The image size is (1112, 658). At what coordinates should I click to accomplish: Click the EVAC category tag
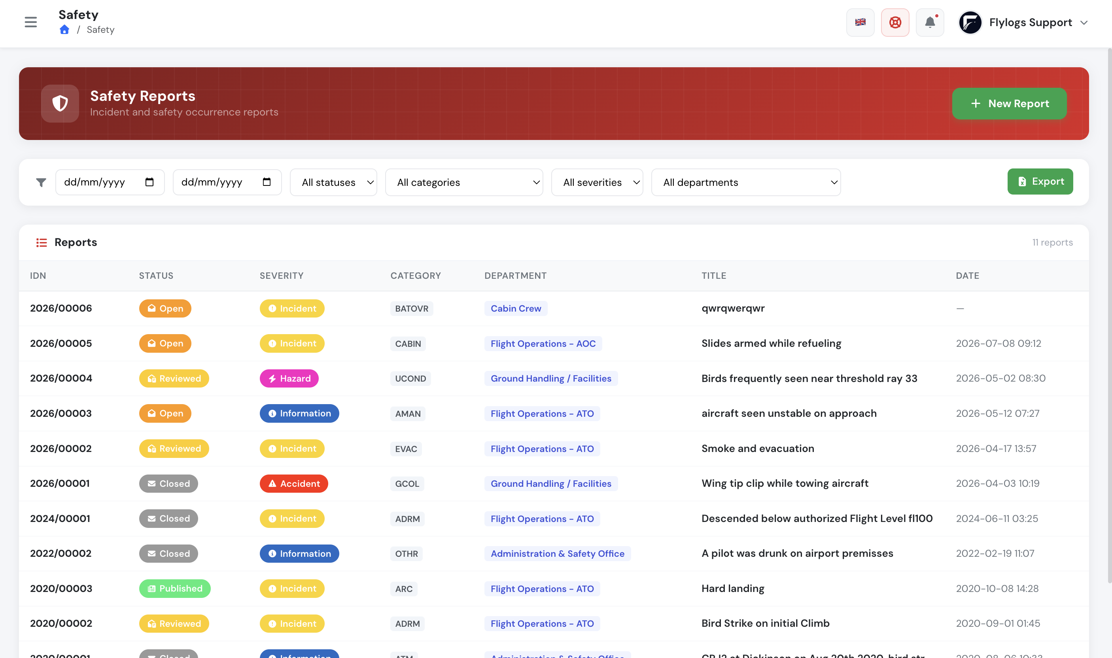point(406,448)
